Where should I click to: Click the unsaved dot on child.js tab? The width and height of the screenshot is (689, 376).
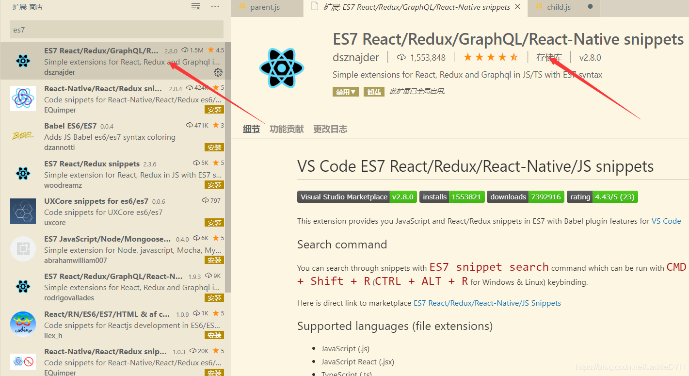590,7
